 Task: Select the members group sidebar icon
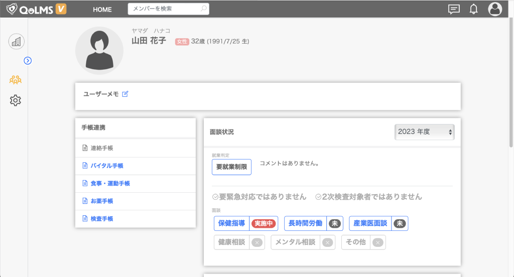16,79
